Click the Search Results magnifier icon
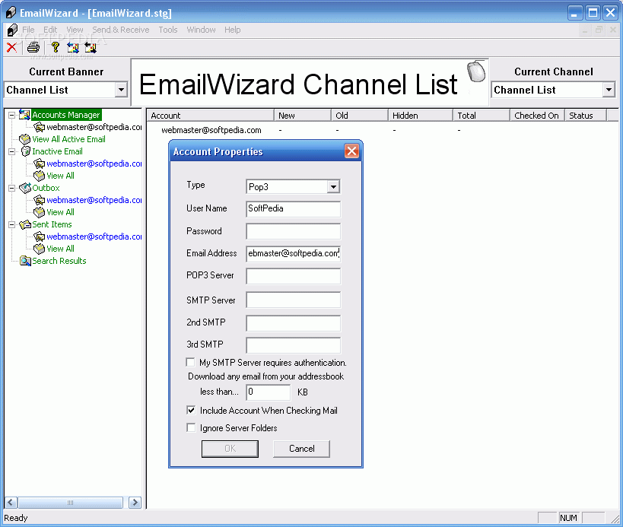The image size is (623, 527). click(25, 261)
